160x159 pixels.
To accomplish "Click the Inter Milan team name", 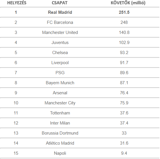I will [60, 123].
